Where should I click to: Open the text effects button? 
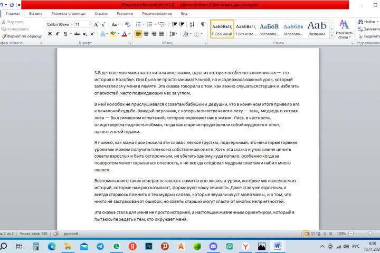coord(103,34)
